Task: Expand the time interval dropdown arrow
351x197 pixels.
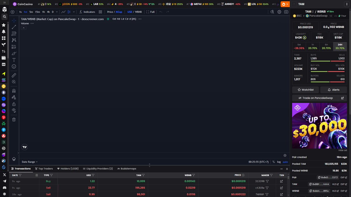Action: pyautogui.click(x=57, y=12)
